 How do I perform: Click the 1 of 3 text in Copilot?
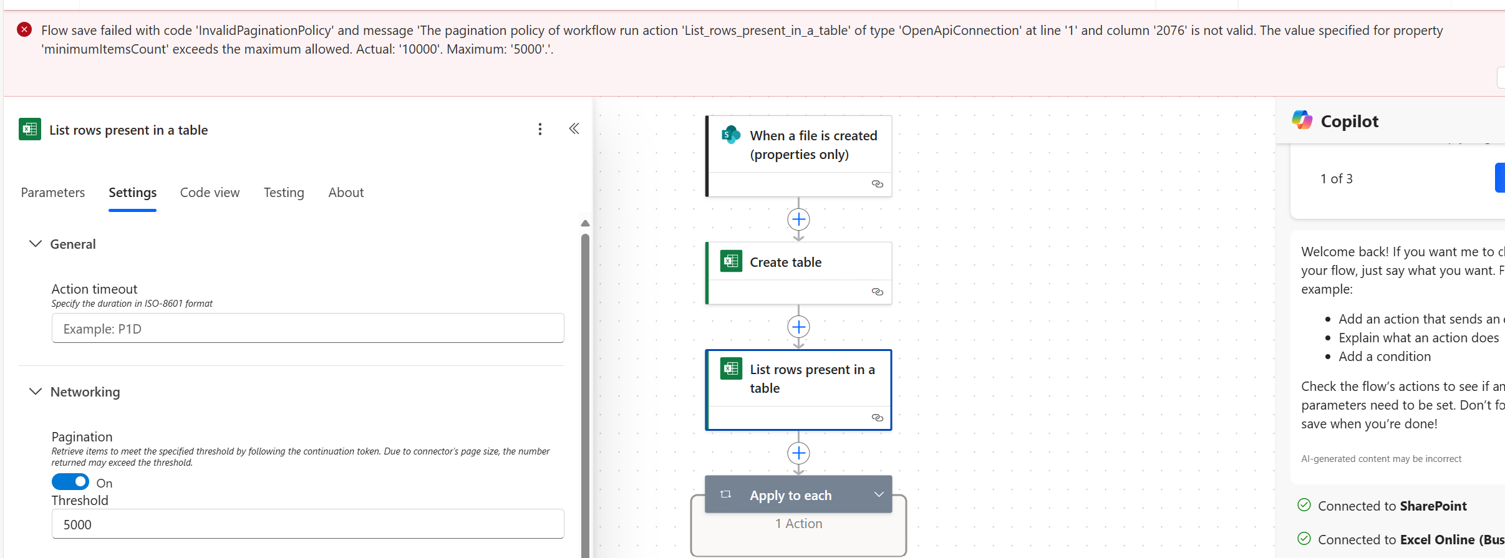click(x=1337, y=179)
